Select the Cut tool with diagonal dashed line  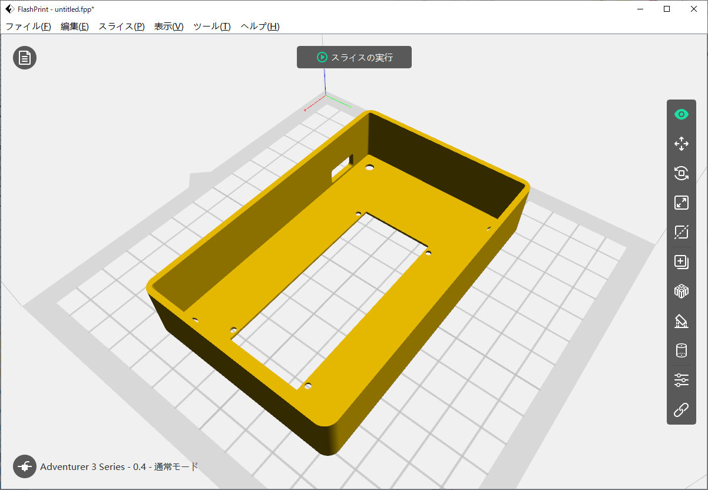[x=681, y=232]
